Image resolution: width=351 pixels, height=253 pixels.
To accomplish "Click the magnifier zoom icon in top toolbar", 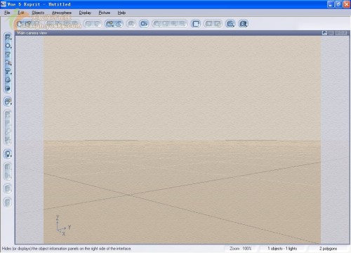I will (x=230, y=24).
